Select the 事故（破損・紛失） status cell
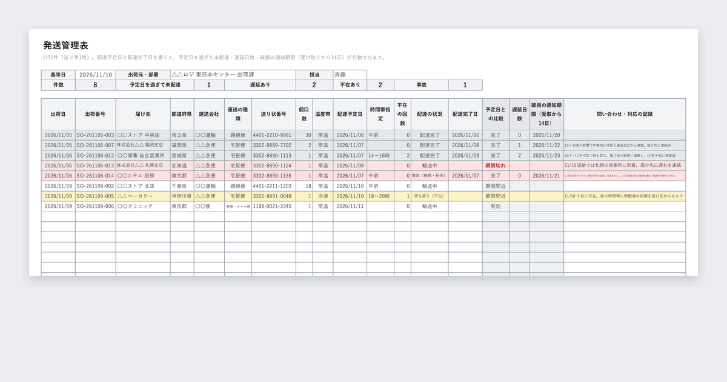 point(430,175)
